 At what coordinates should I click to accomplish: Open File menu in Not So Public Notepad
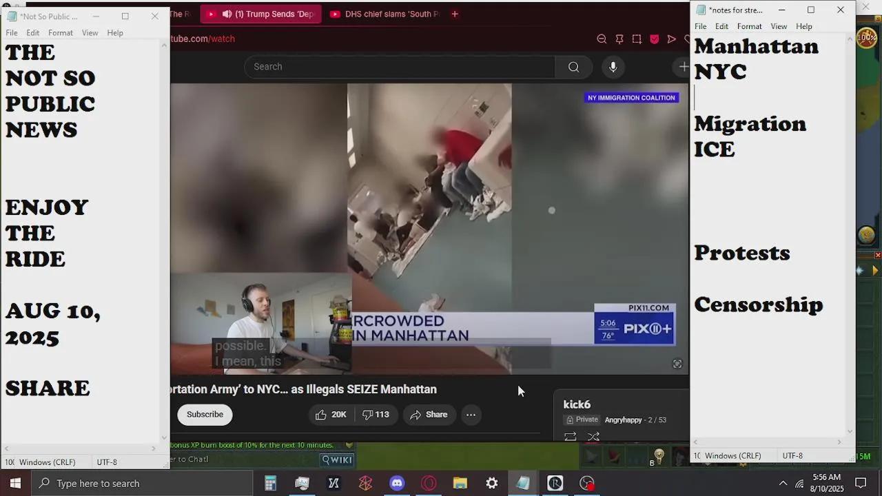point(12,33)
